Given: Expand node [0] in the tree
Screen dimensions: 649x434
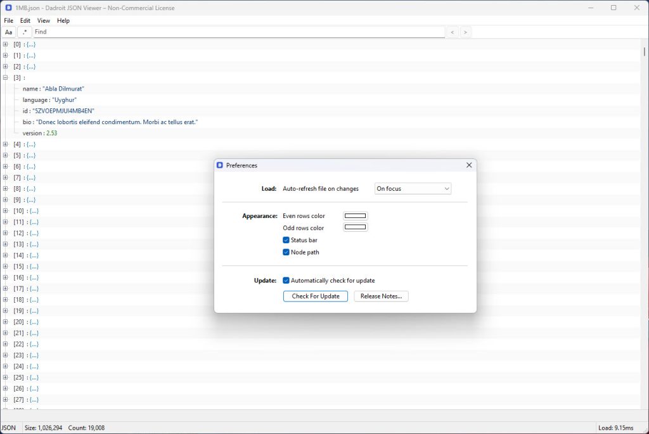Looking at the screenshot, I should pyautogui.click(x=5, y=44).
